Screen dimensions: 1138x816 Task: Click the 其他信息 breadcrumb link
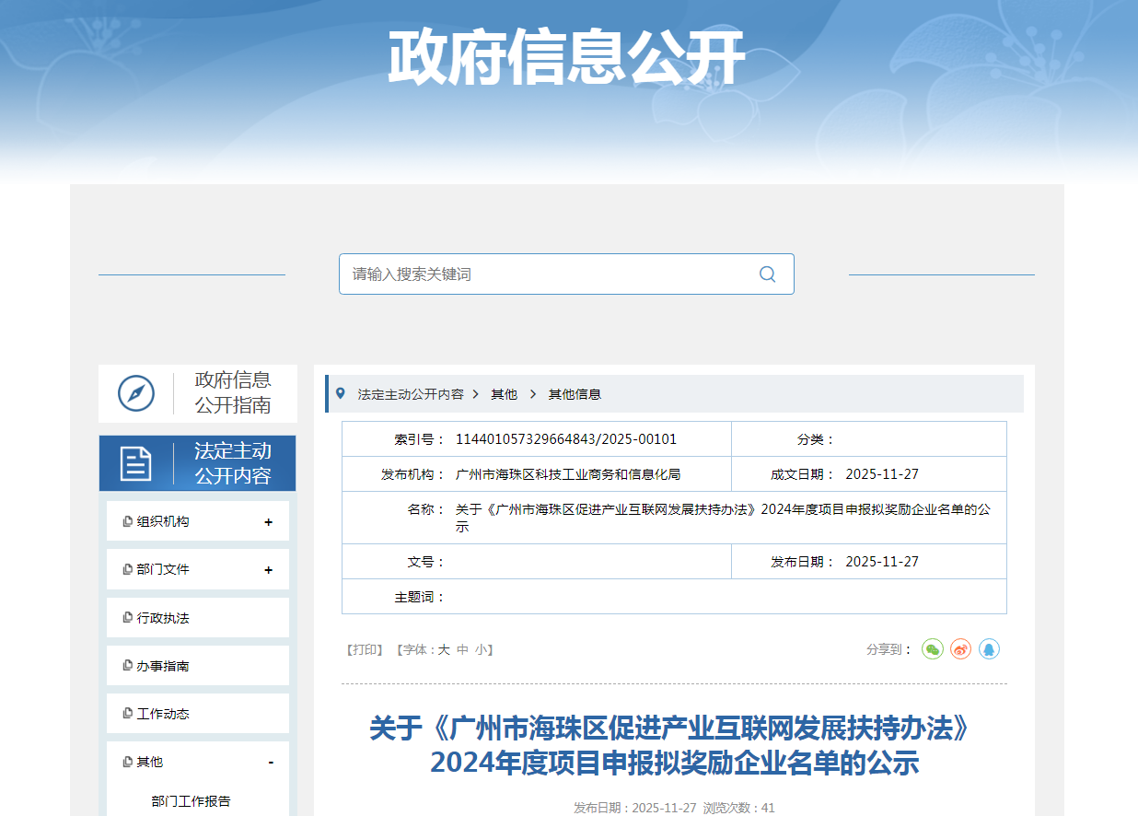575,394
